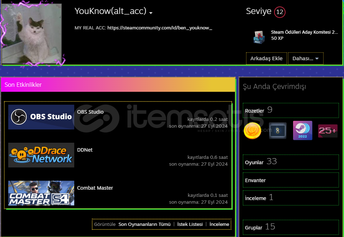Image resolution: width=344 pixels, height=237 pixels.
Task: Click the Steam 2022 badge icon
Action: pyautogui.click(x=302, y=131)
